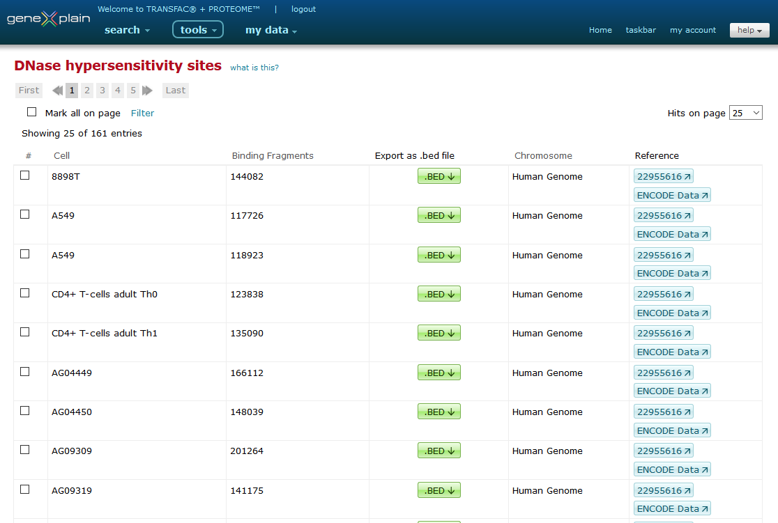This screenshot has width=778, height=523.
Task: Download .BED file for A549 with 118923 fragments
Action: pos(439,255)
